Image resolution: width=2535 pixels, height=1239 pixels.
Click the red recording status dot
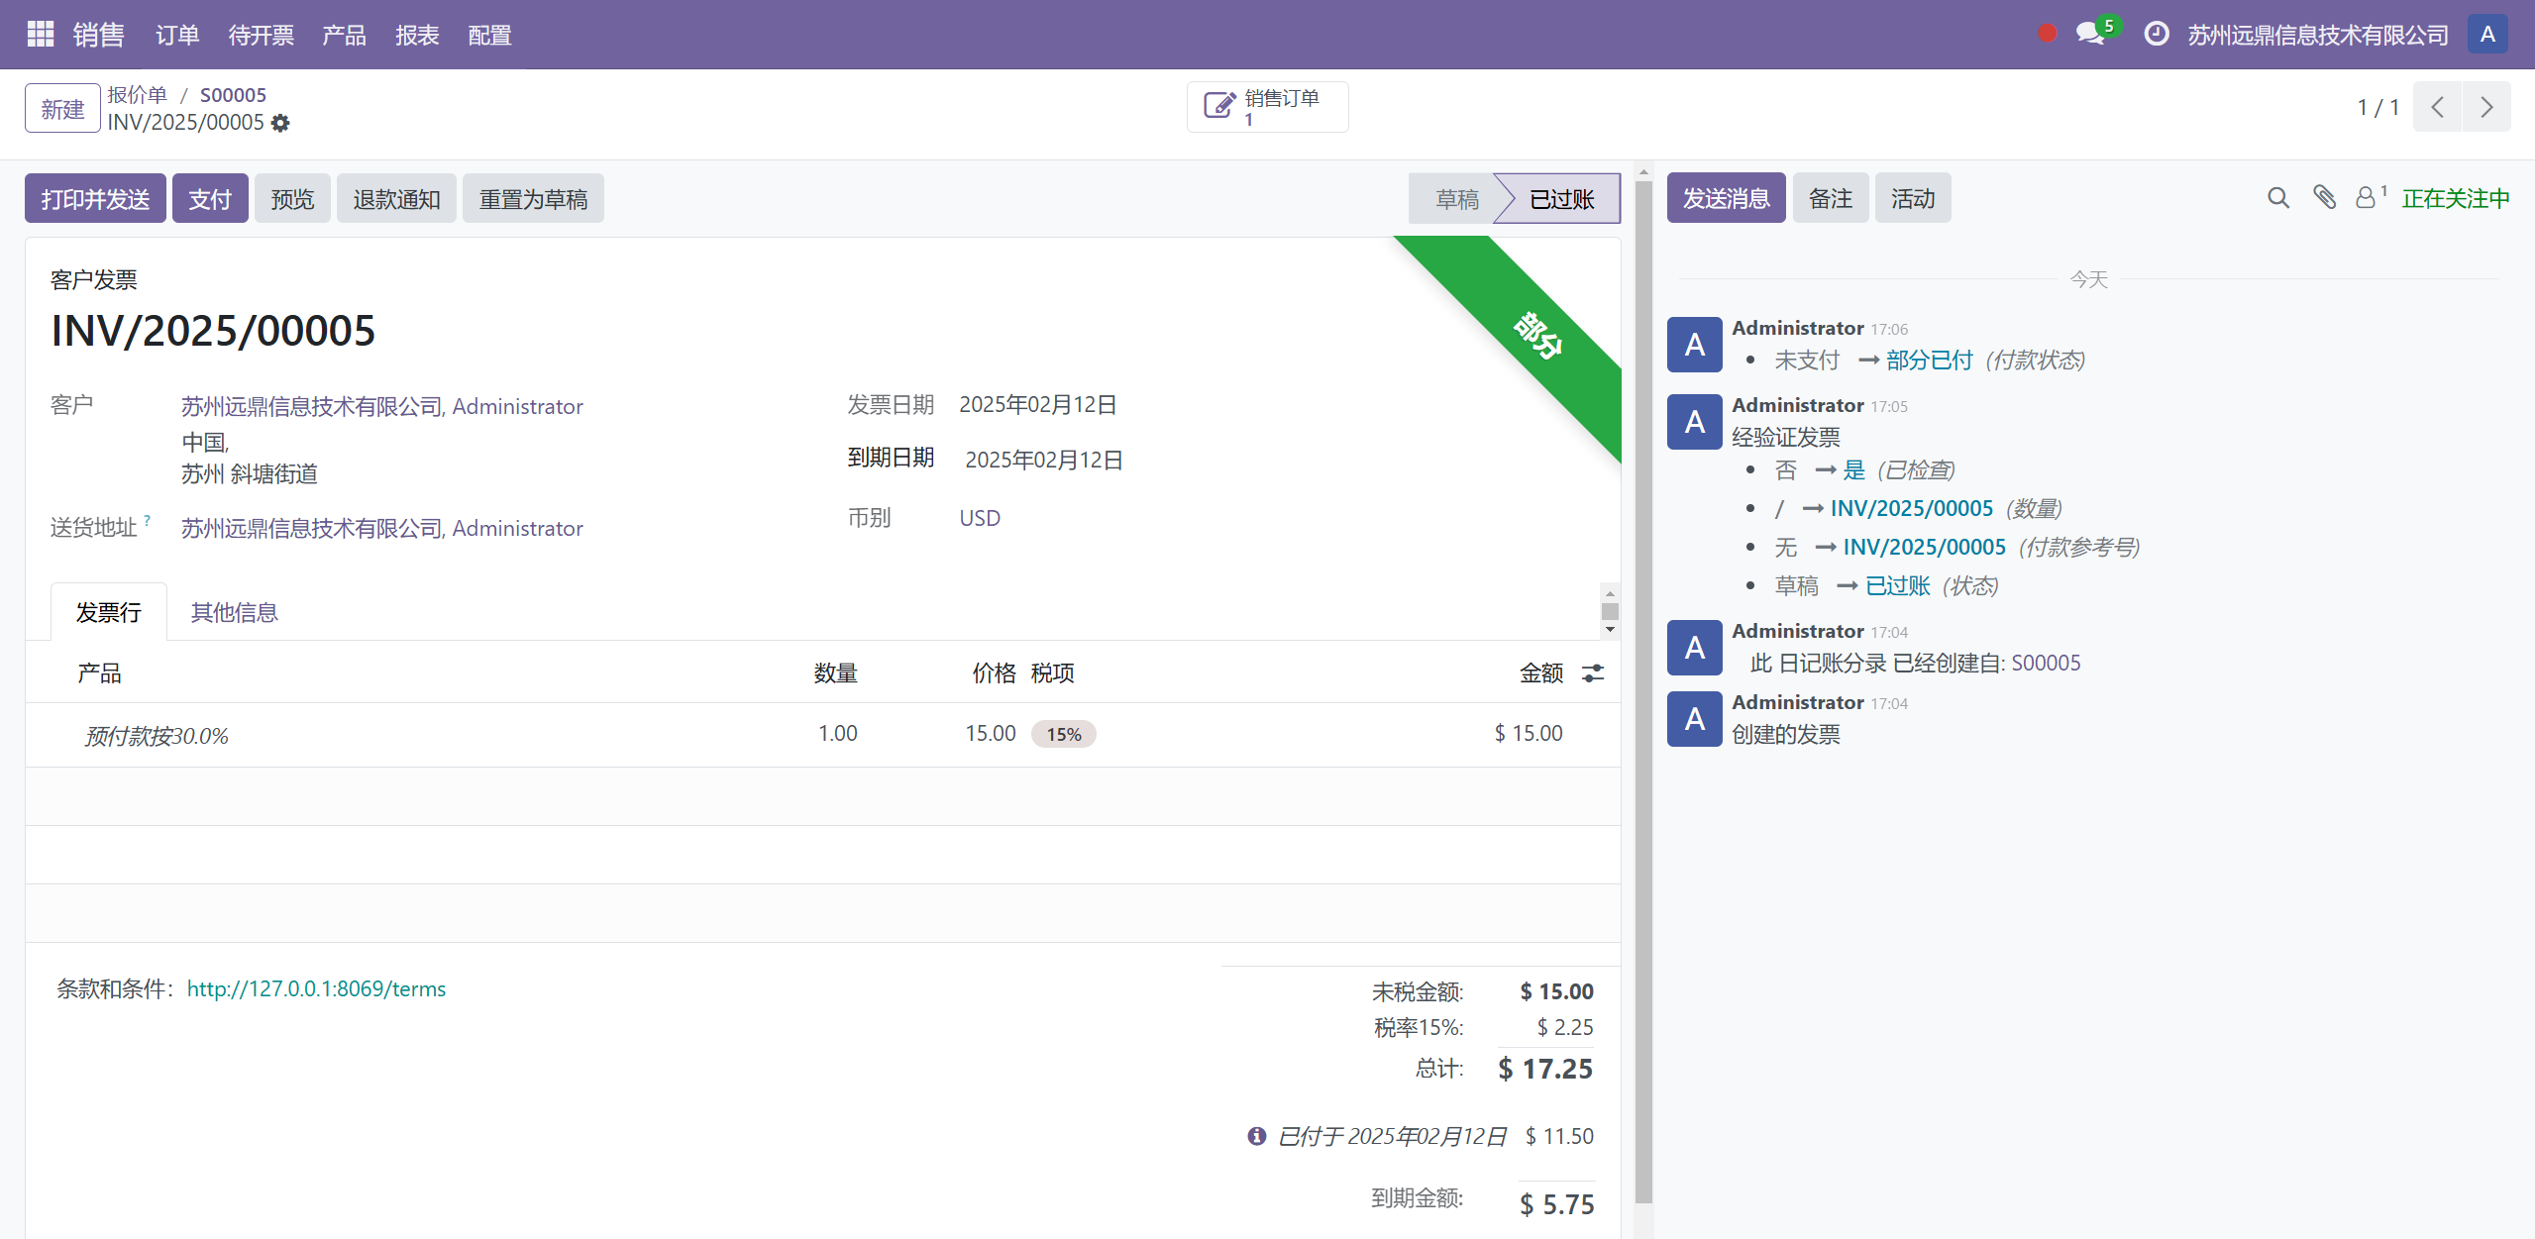pos(2047,34)
